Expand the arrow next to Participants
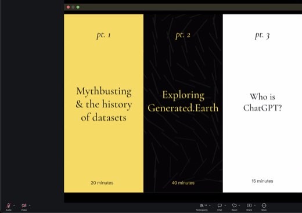302x213 pixels. (210, 205)
